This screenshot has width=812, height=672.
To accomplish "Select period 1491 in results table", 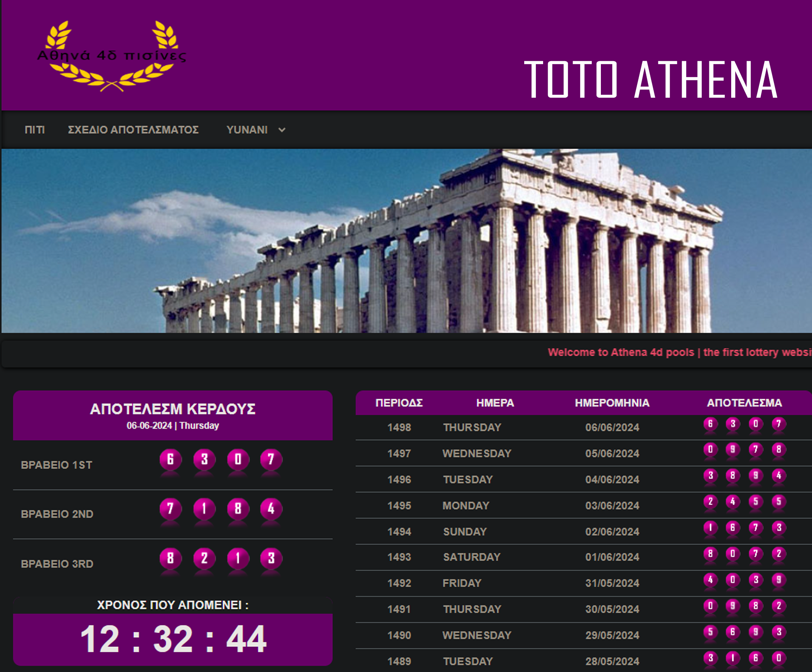I will click(x=399, y=609).
